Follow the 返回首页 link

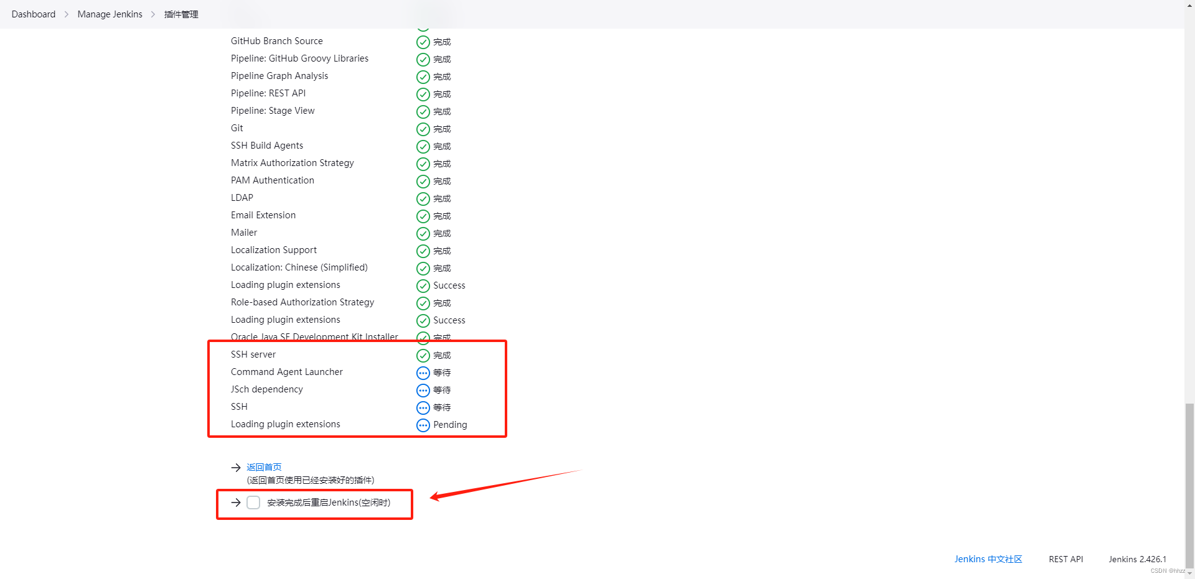tap(264, 467)
